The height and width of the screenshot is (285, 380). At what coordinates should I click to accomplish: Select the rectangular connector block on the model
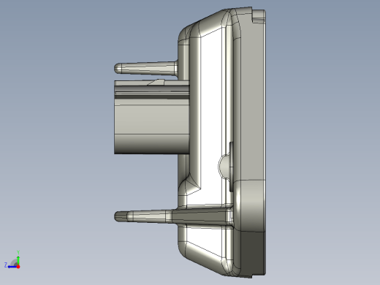point(152,117)
